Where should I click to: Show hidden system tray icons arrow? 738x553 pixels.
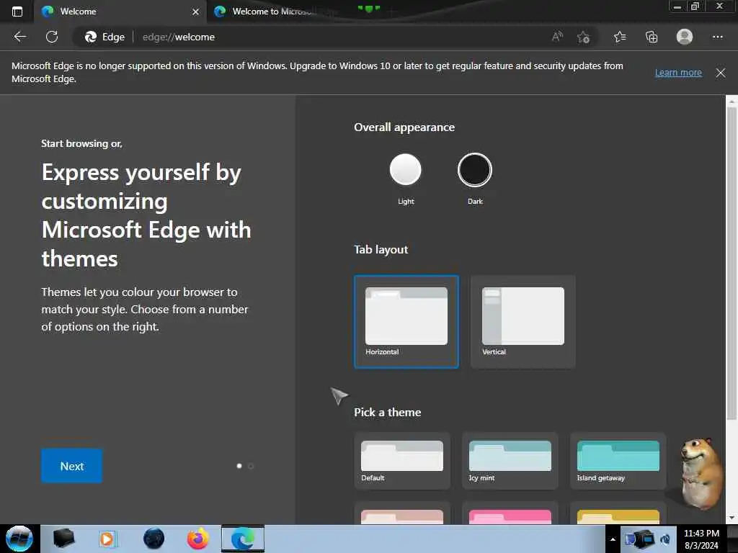pos(613,539)
